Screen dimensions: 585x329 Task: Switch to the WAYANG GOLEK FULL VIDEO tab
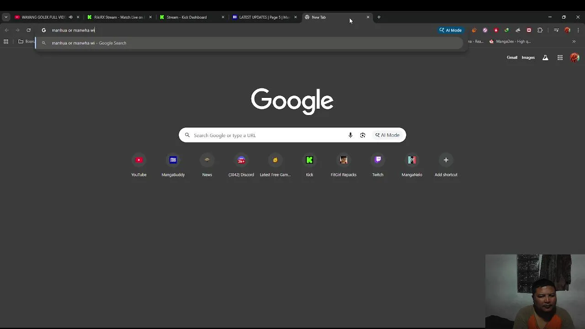click(43, 17)
